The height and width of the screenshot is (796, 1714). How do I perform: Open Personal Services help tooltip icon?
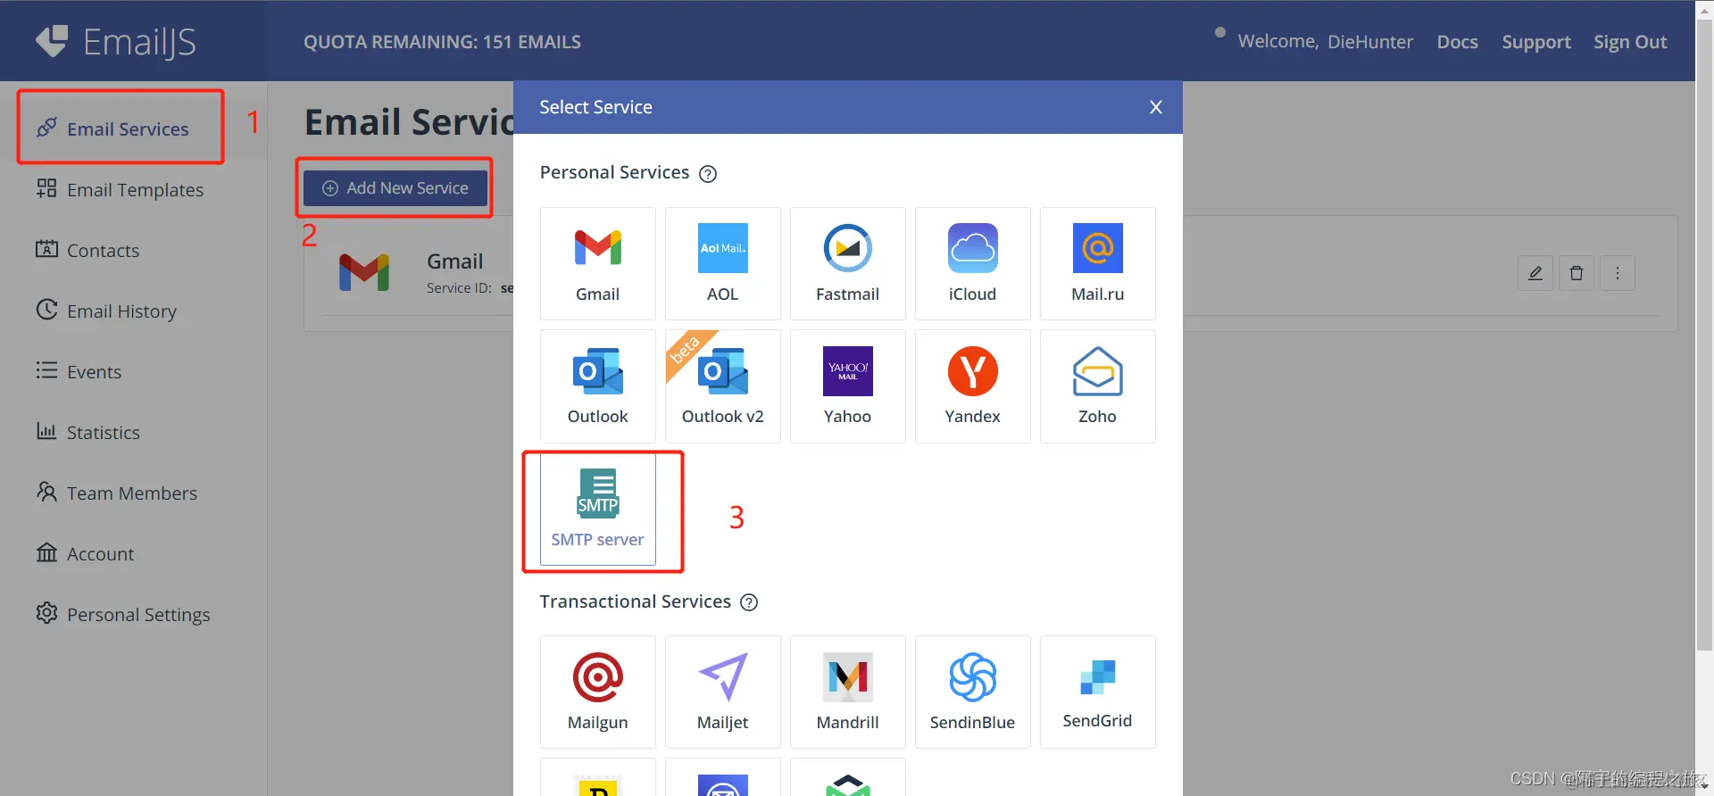tap(708, 174)
